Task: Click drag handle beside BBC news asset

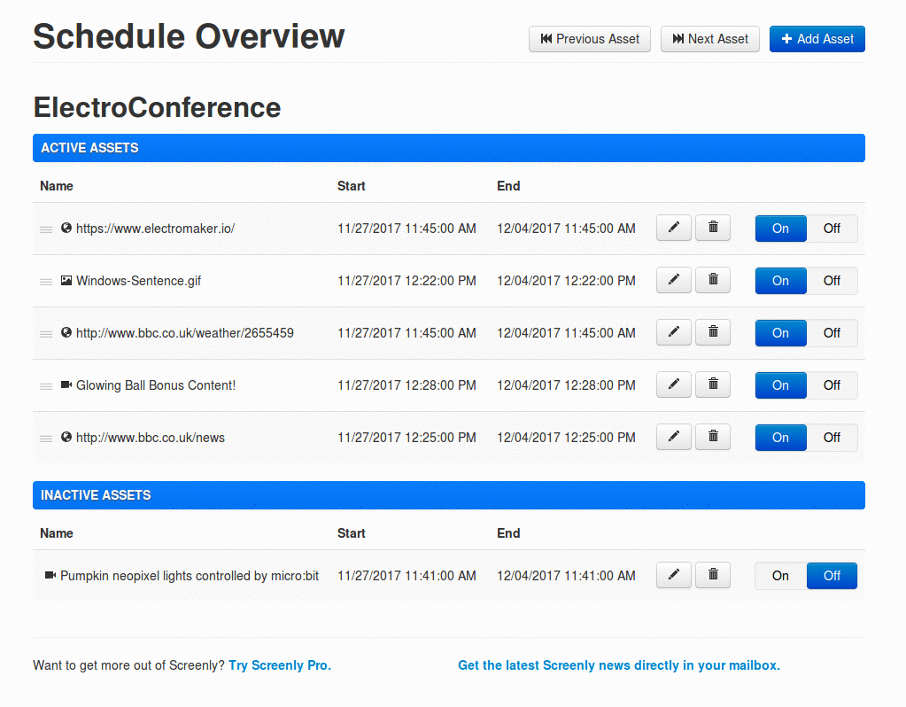Action: click(x=46, y=439)
